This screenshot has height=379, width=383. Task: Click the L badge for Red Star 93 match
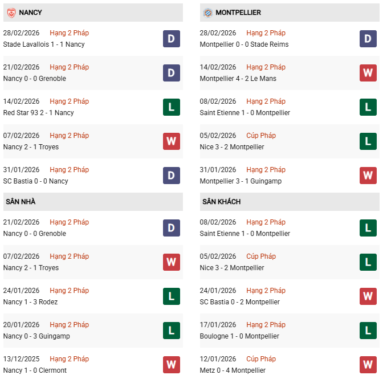click(171, 107)
